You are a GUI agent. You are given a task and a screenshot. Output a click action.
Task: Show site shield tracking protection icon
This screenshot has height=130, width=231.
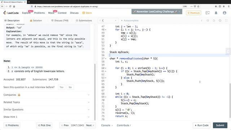point(32,6)
